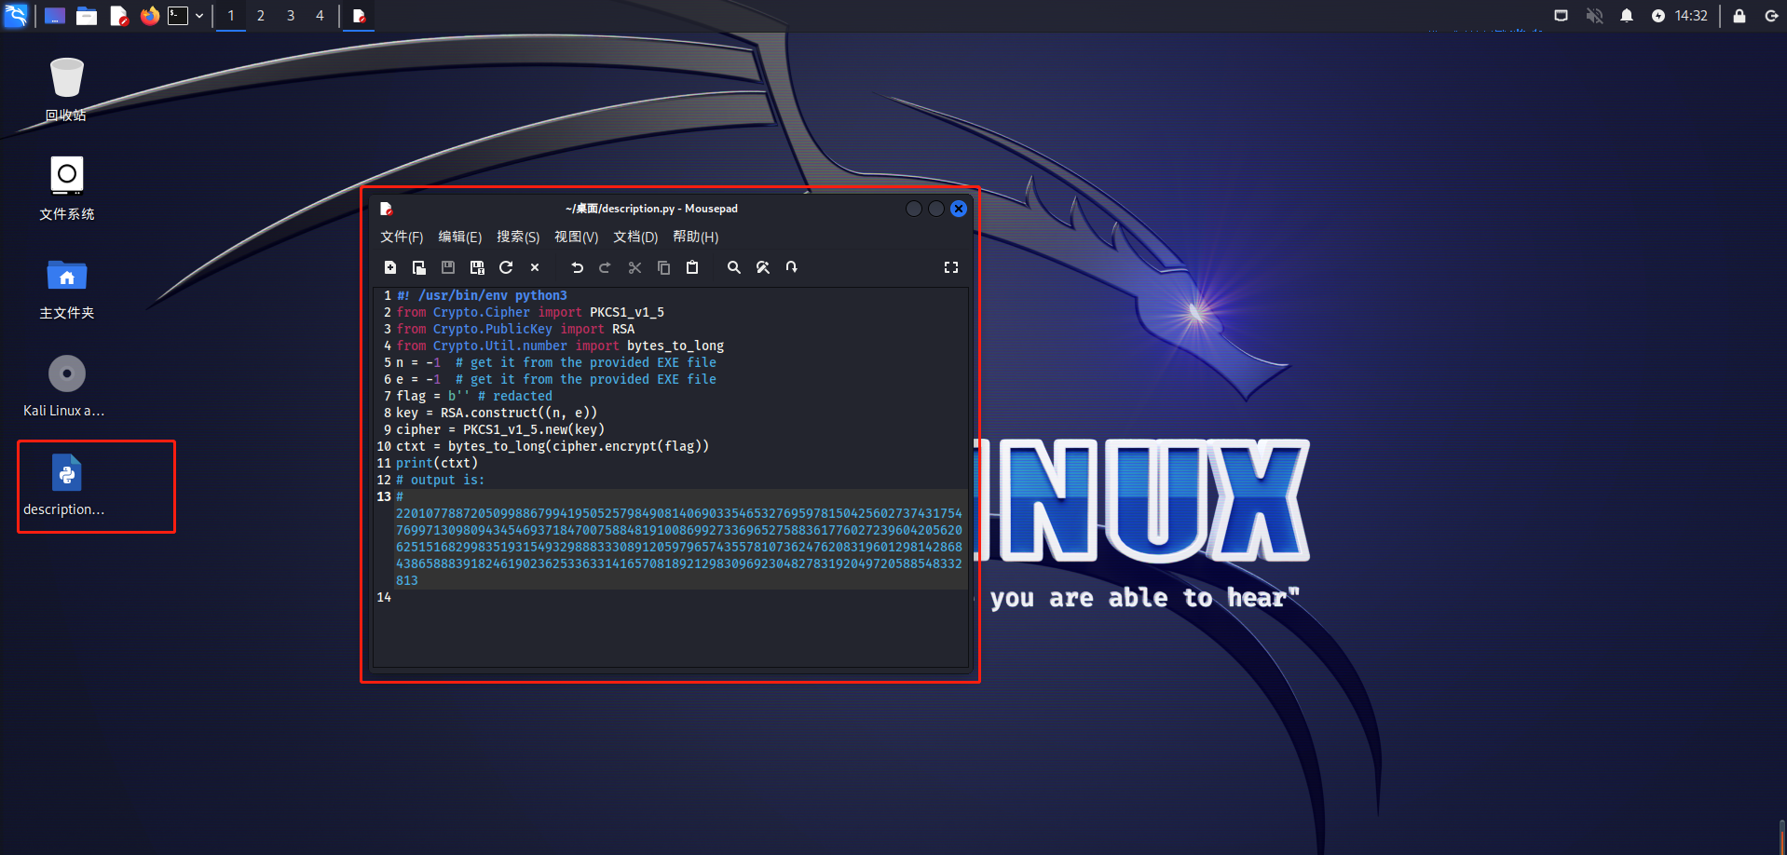Click the show desktop panel icon
The image size is (1787, 855).
click(x=55, y=16)
